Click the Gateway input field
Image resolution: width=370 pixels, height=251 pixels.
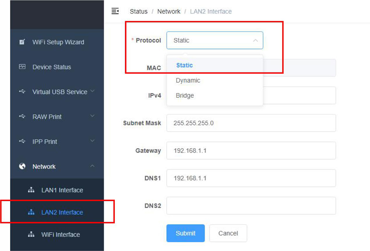tap(251, 151)
